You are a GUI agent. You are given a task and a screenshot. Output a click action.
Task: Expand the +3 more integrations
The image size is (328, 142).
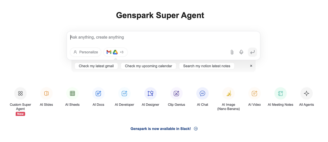point(122,52)
